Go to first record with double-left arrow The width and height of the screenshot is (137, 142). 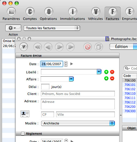38,47
